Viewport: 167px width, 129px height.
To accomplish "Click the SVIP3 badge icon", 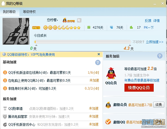I will (x=69, y=20).
